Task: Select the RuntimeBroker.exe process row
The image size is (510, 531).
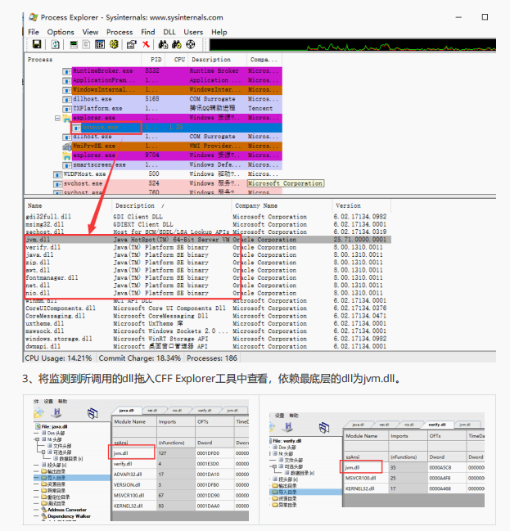Action: (x=171, y=71)
